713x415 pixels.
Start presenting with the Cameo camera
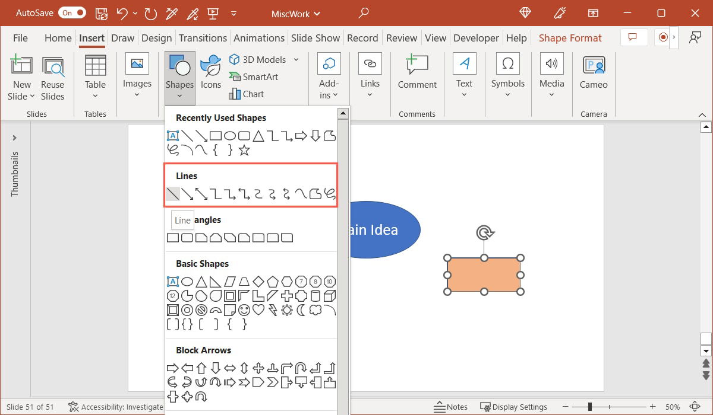coord(593,72)
